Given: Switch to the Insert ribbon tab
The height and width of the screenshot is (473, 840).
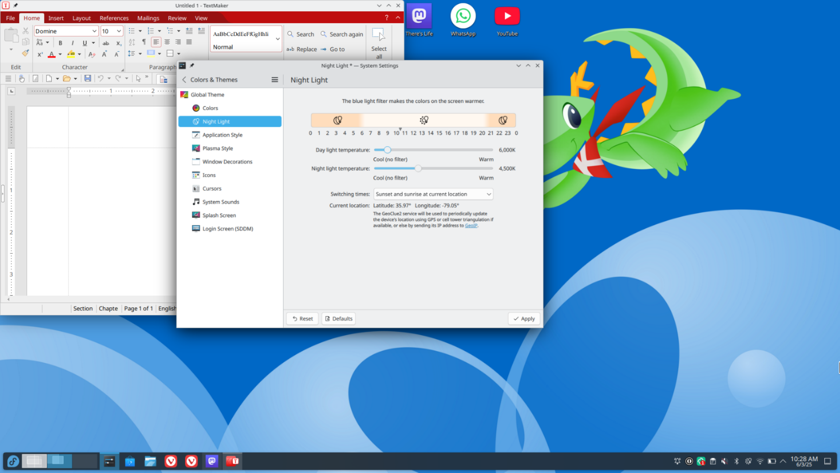Looking at the screenshot, I should (x=56, y=18).
